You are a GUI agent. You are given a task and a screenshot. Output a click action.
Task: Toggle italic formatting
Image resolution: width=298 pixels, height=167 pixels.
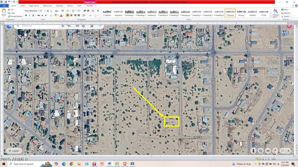[x=30, y=15]
